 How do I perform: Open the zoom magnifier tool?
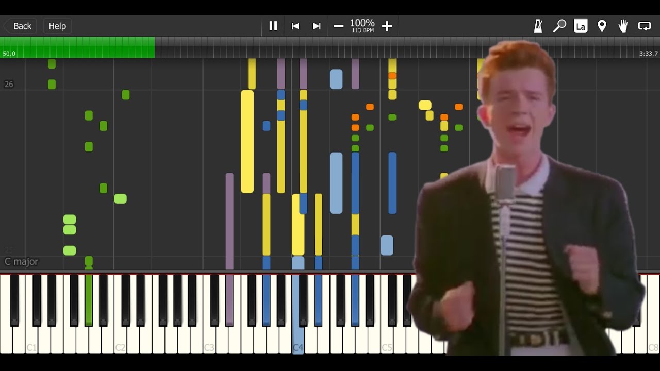click(x=559, y=26)
